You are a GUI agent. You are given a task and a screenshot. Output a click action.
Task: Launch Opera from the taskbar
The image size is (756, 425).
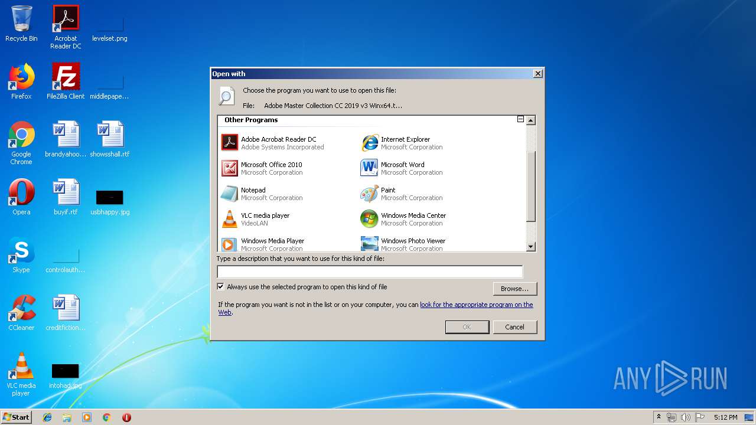pyautogui.click(x=126, y=417)
